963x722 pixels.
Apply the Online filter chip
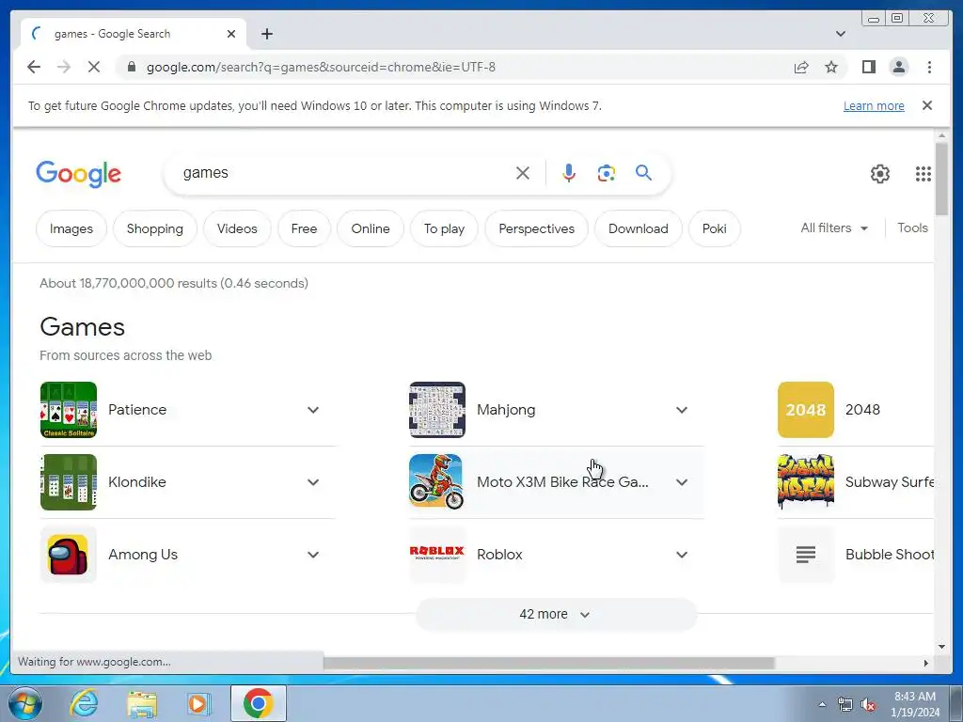point(371,228)
